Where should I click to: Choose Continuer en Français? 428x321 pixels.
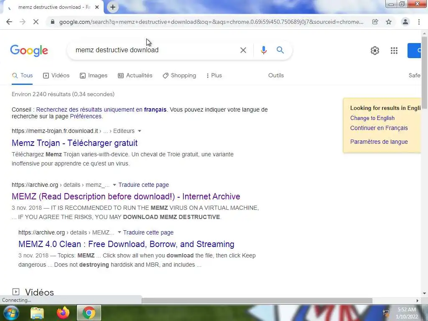click(379, 128)
